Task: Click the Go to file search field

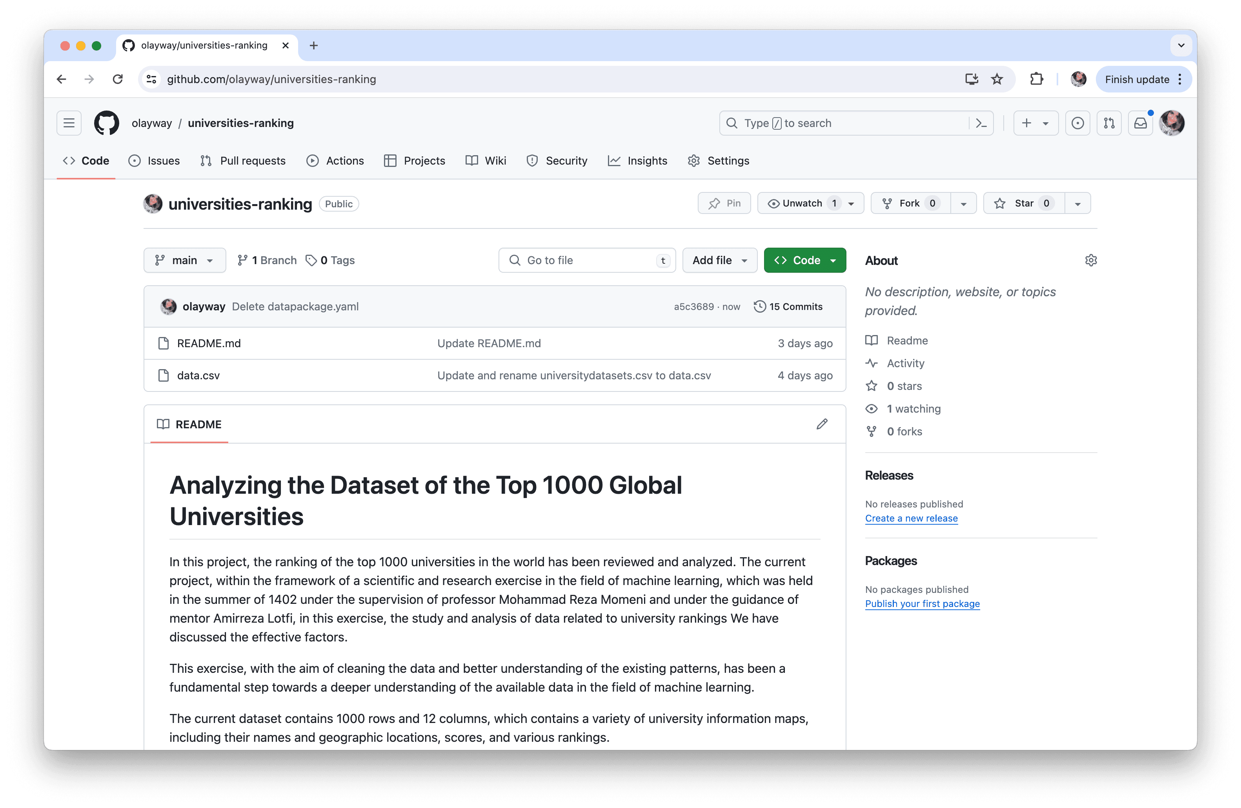Action: 587,260
